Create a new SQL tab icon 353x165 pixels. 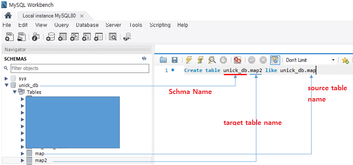tap(10, 37)
